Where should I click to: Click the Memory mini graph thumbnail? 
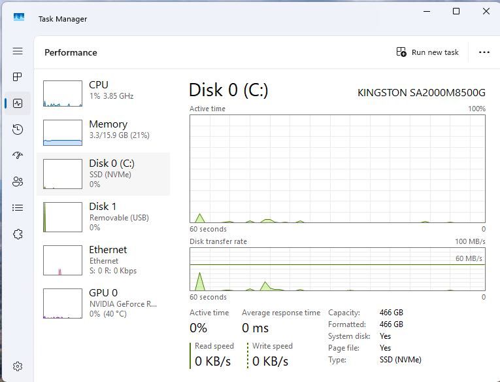(63, 132)
